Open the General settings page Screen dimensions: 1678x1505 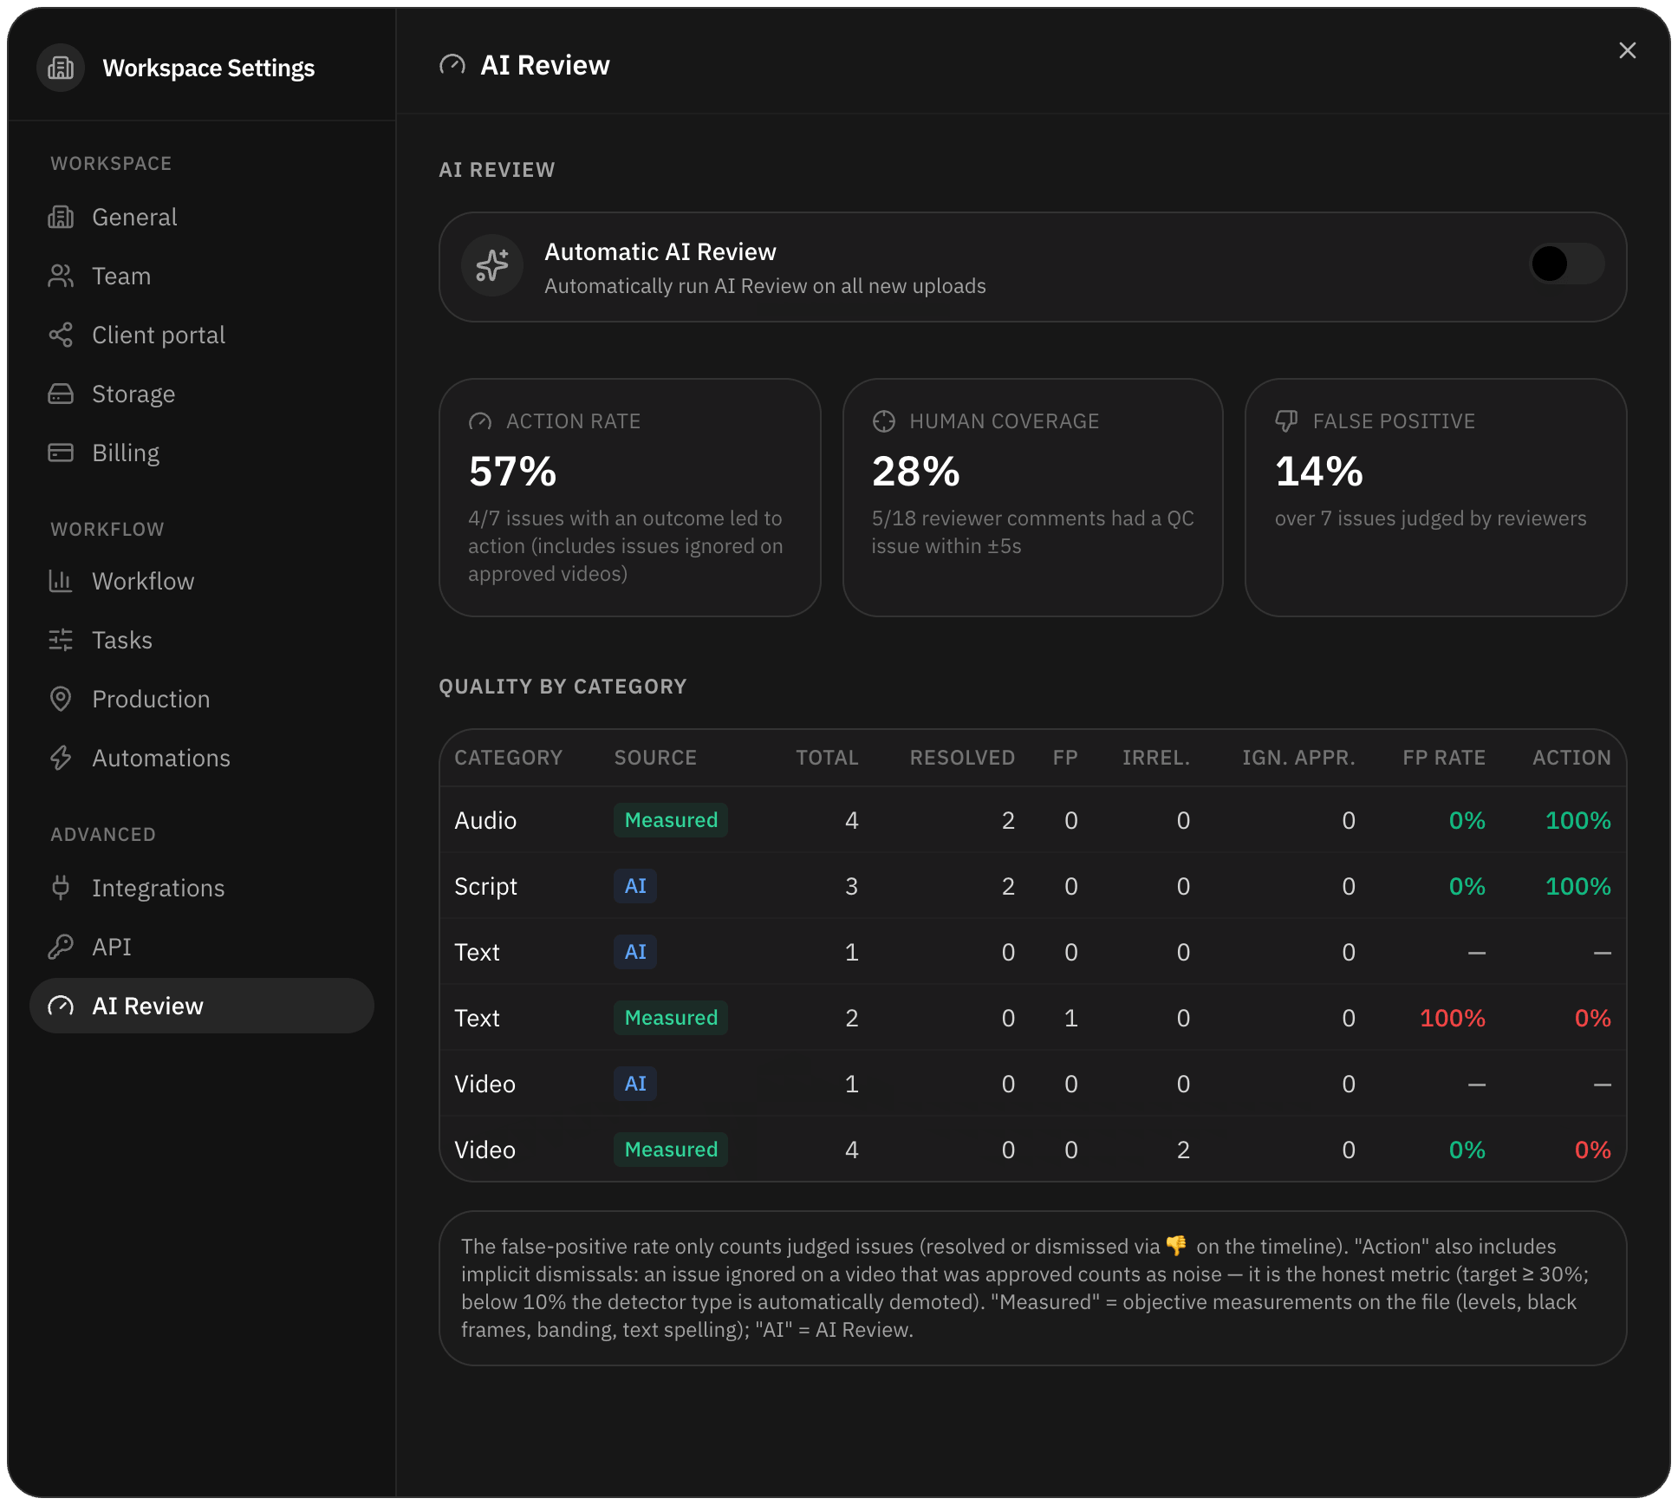coord(201,217)
